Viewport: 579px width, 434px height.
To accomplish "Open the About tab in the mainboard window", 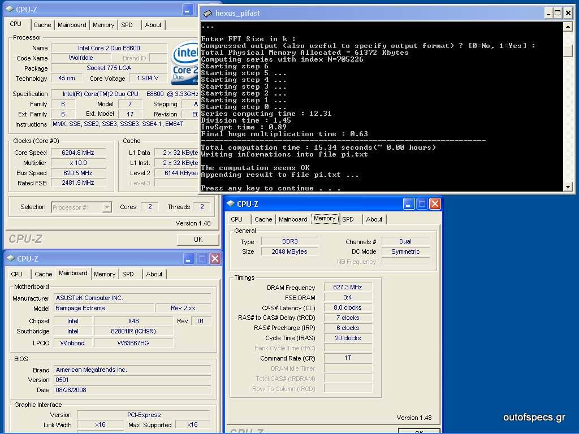I will tap(154, 274).
